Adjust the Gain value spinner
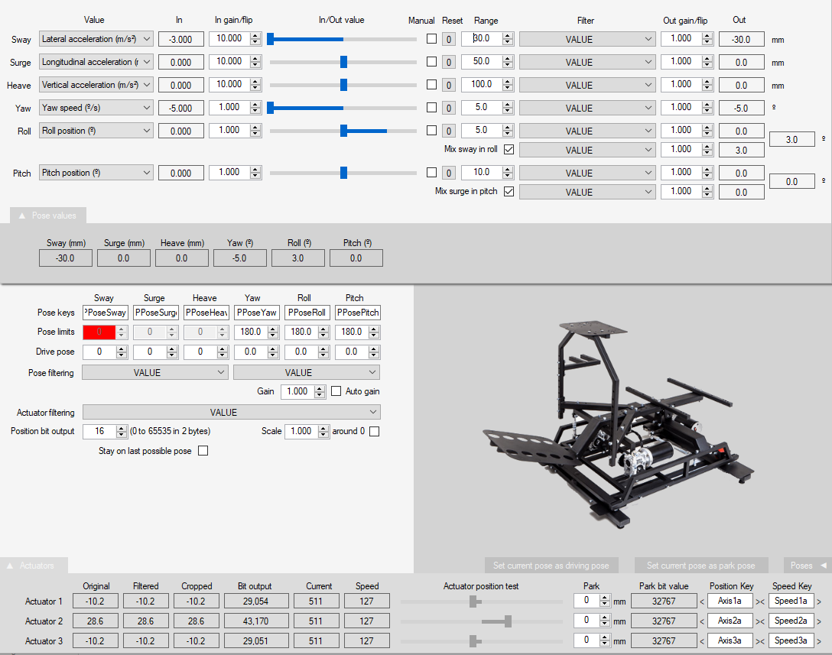This screenshot has width=832, height=655. pyautogui.click(x=320, y=391)
